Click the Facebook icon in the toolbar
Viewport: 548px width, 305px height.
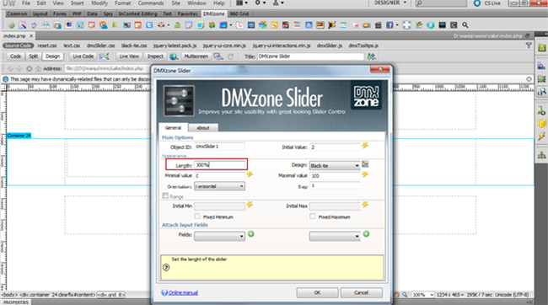[x=390, y=25]
